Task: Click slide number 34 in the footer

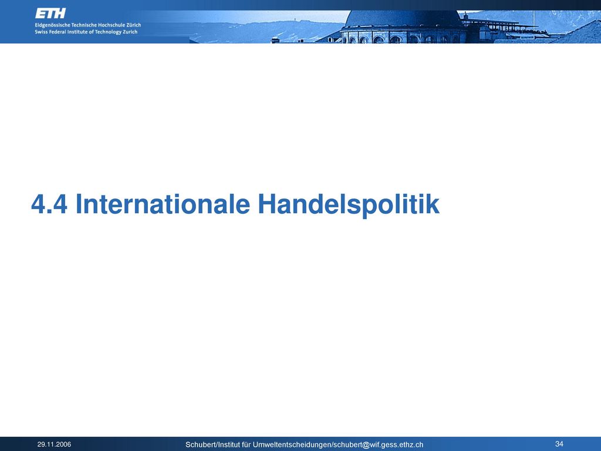Action: pos(559,444)
